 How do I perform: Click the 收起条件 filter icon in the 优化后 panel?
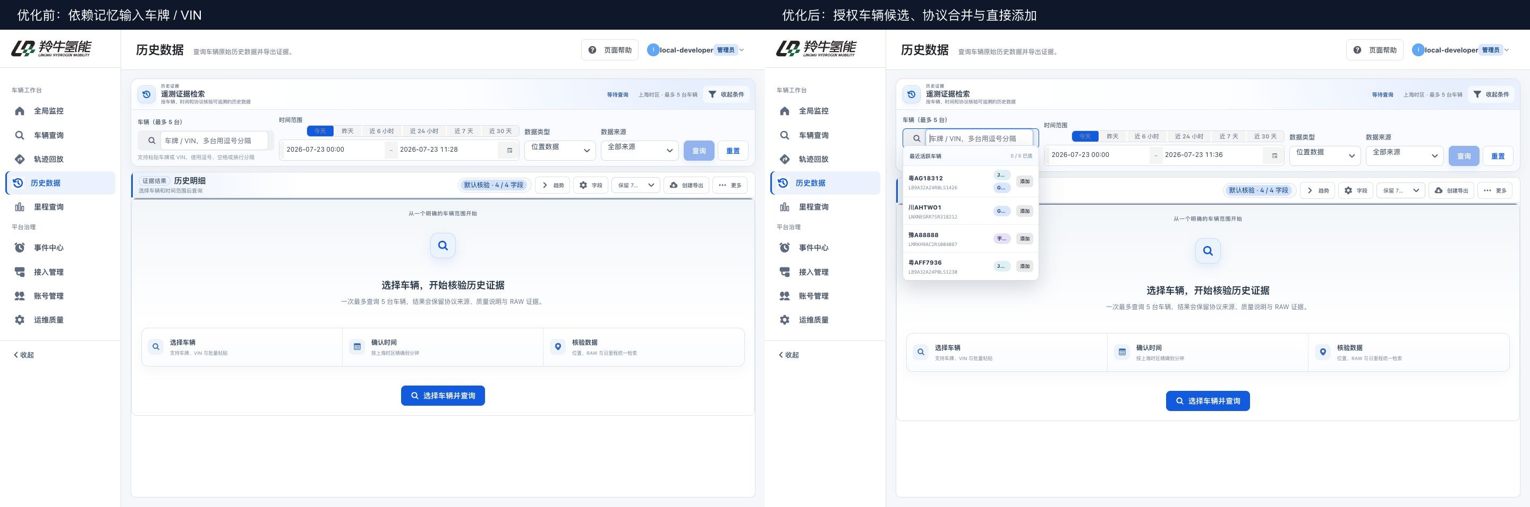coord(1477,94)
